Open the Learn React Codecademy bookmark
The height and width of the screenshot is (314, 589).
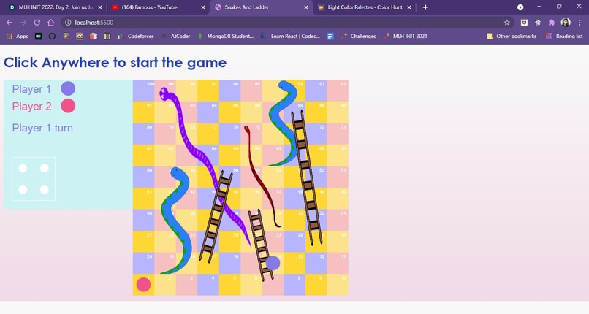(x=290, y=37)
